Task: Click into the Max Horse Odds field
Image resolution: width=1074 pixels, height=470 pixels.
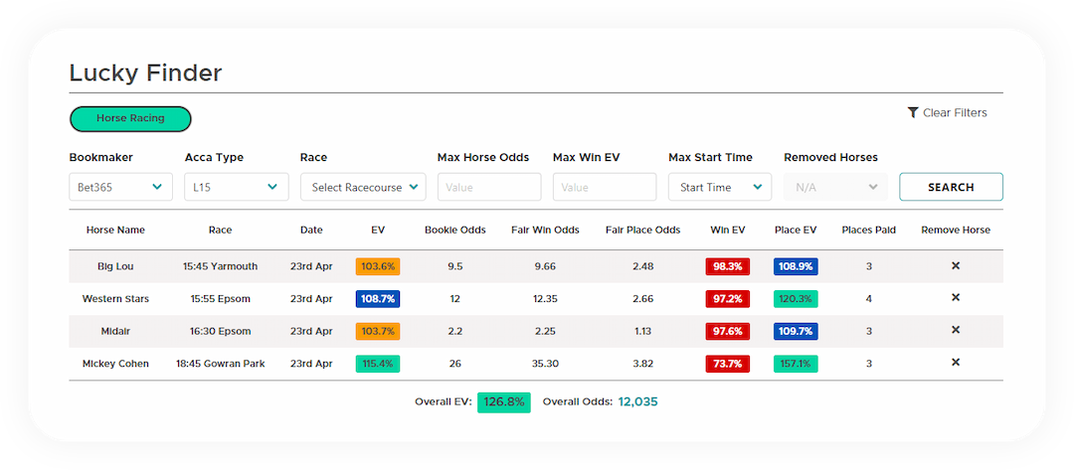Action: click(489, 187)
